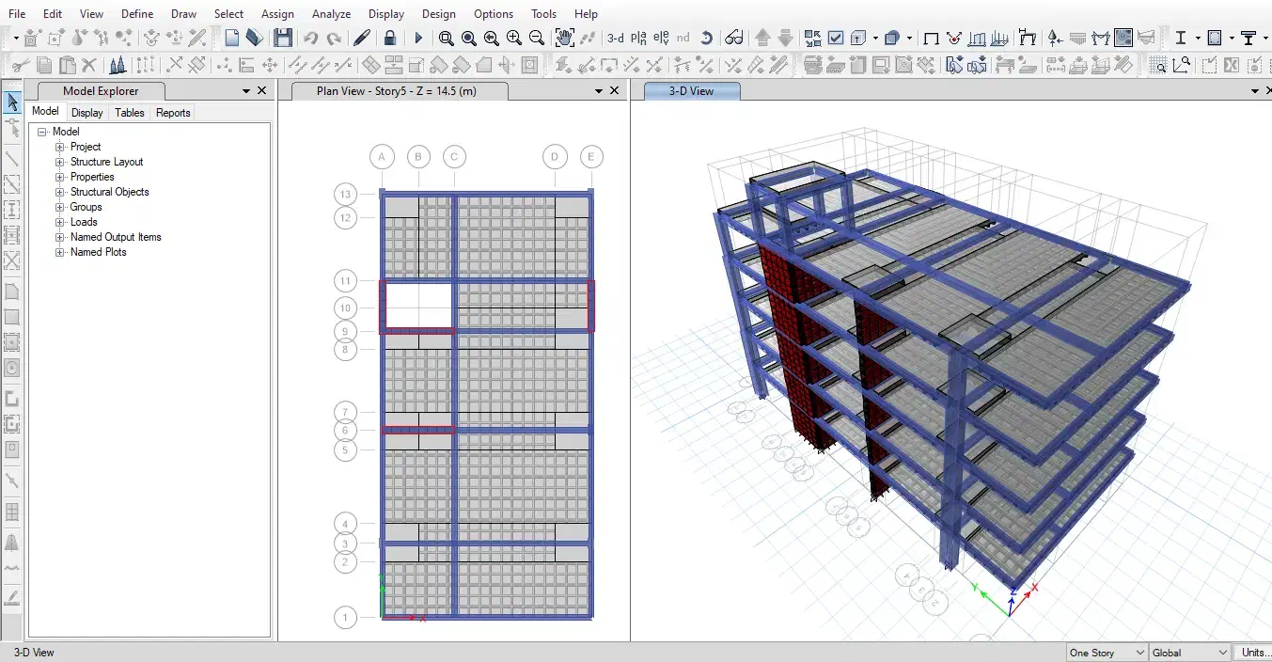Expand the Loads tree node
Viewport: 1272px width, 662px height.
point(60,222)
